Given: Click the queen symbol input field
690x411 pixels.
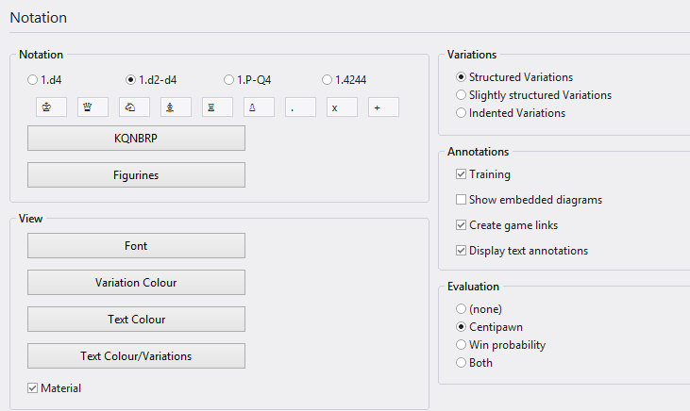Looking at the screenshot, I should 93,107.
